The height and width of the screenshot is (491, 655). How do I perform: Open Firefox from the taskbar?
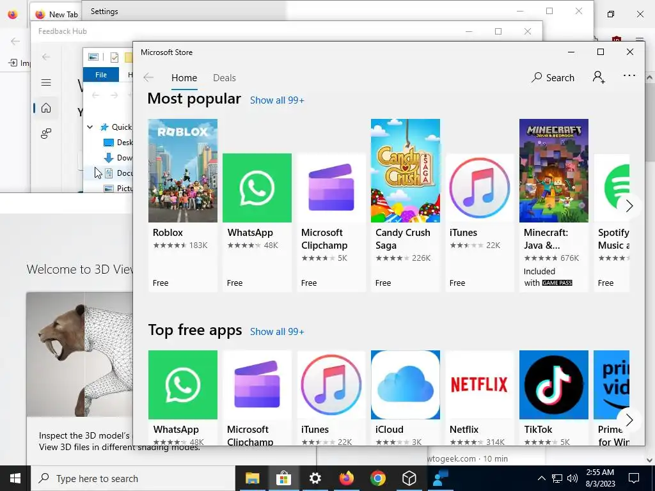[x=346, y=478]
